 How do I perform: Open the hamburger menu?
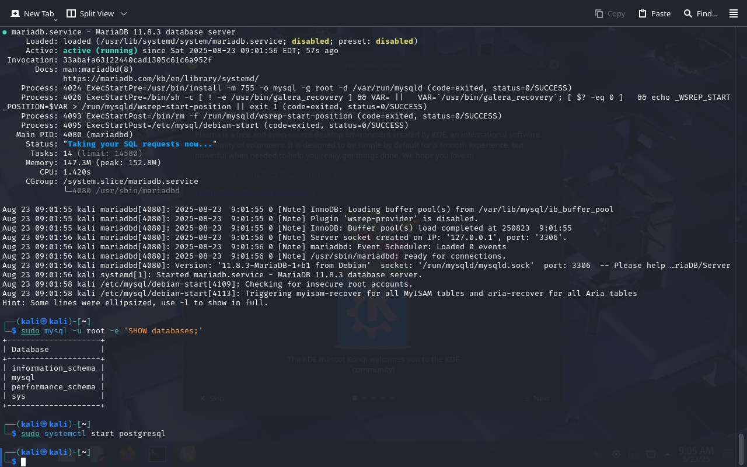tap(734, 13)
